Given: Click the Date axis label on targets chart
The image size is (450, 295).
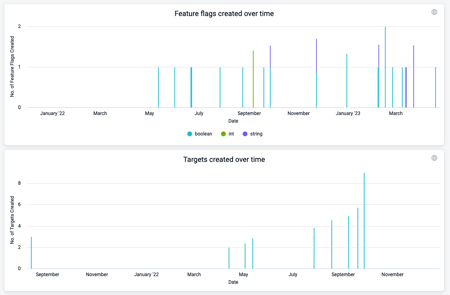Looking at the screenshot, I should click(x=233, y=282).
